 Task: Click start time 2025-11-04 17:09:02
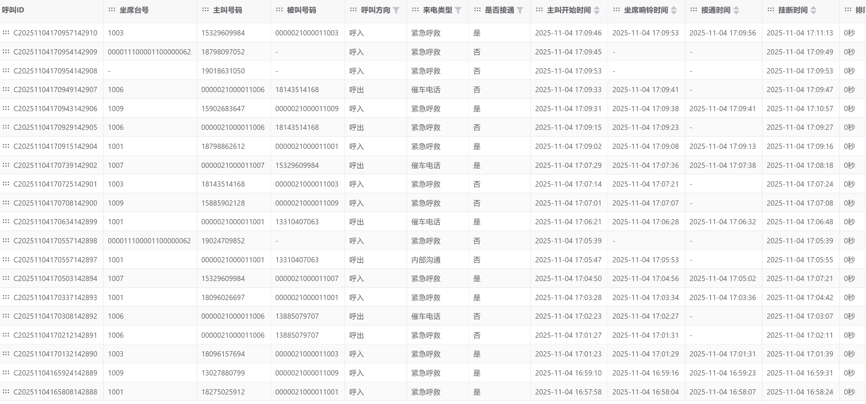[x=568, y=147]
